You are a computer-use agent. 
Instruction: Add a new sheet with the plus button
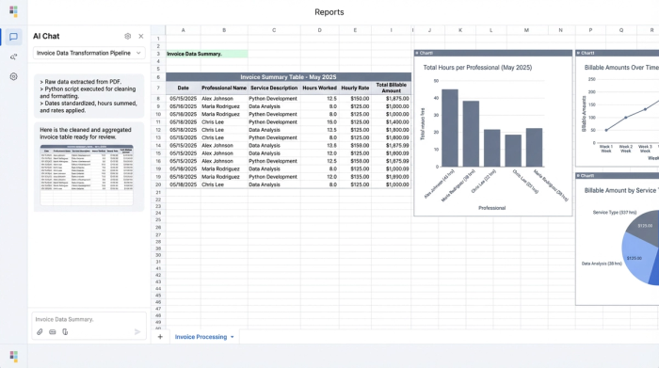(160, 337)
